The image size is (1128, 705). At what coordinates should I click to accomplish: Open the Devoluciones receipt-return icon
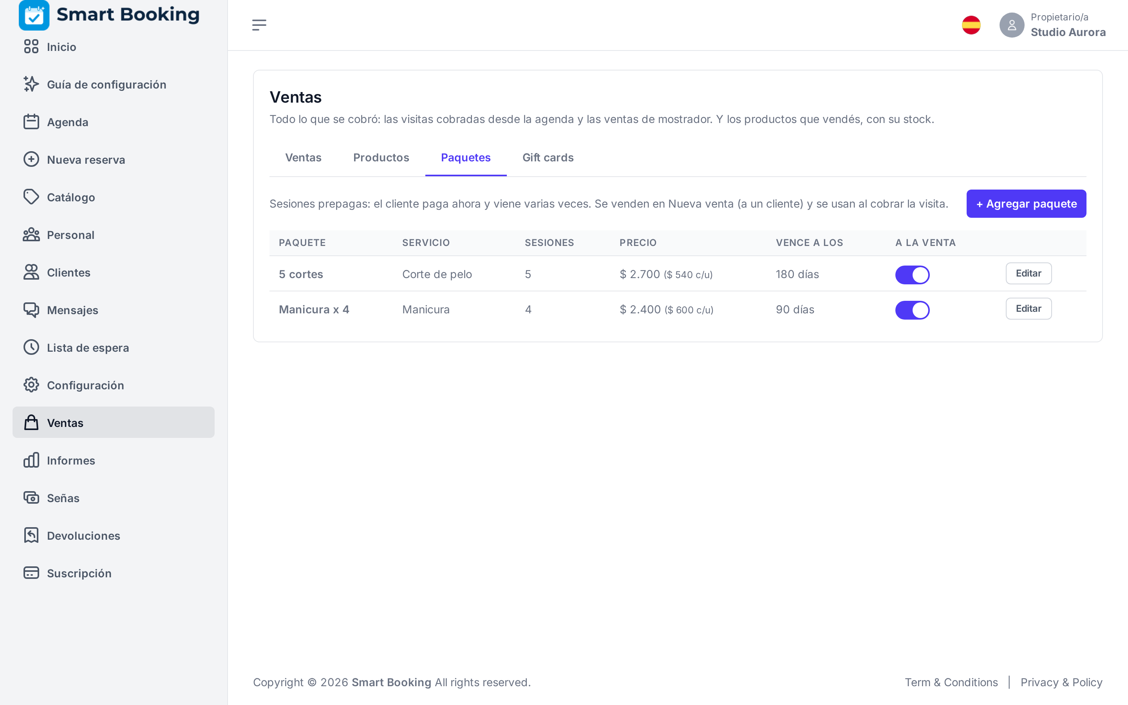point(31,535)
